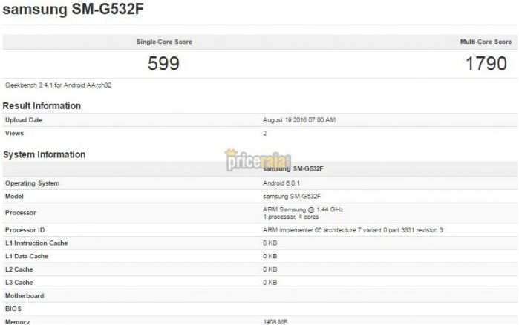Select the multi-core score value 1790
Screen dimensions: 519x325
486,64
